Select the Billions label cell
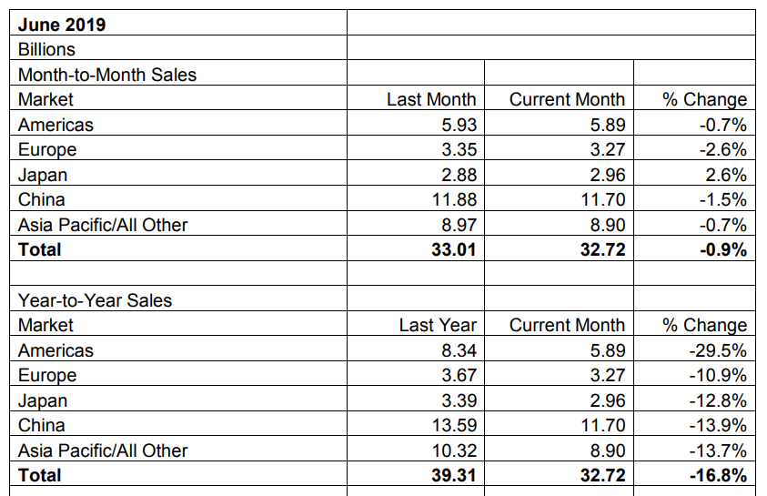The image size is (767, 496). point(178,48)
